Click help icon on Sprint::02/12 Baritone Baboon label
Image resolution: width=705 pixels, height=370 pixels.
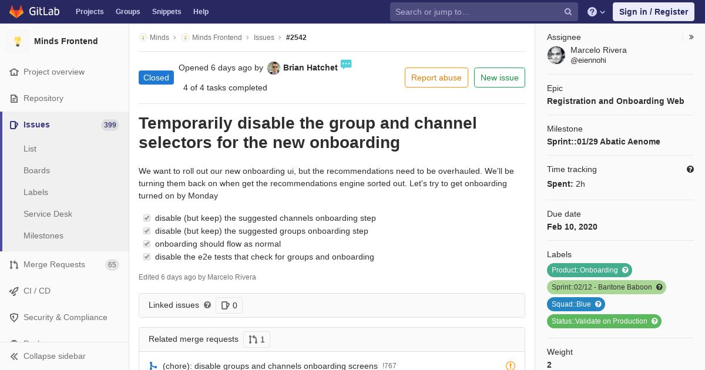click(x=659, y=287)
